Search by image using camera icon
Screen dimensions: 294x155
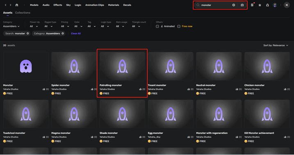pyautogui.click(x=242, y=5)
